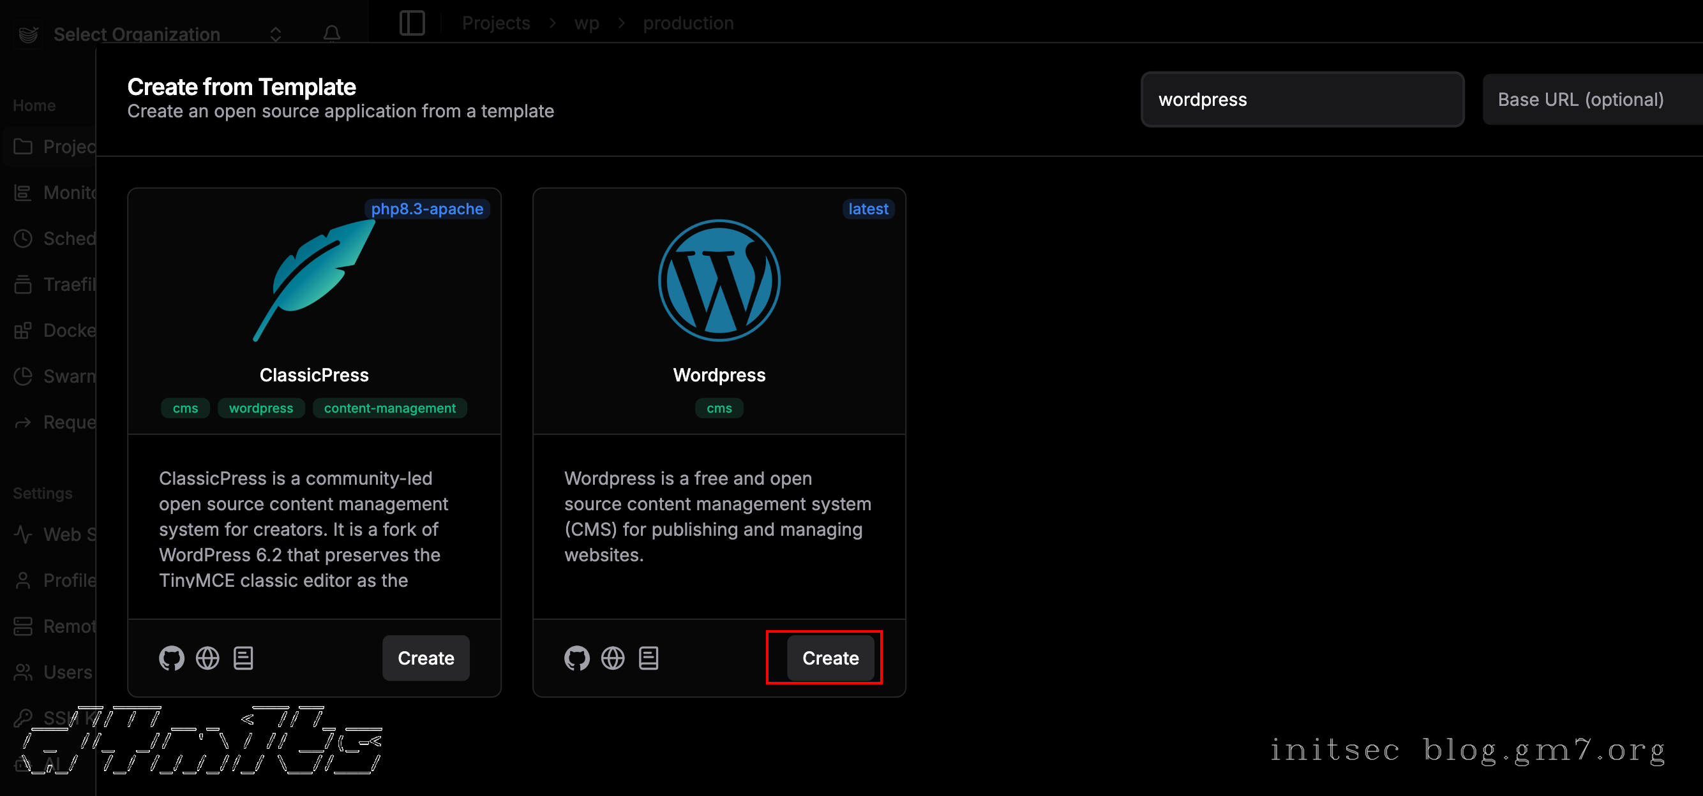Image resolution: width=1703 pixels, height=796 pixels.
Task: Open Wordpress website globe icon
Action: (x=613, y=658)
